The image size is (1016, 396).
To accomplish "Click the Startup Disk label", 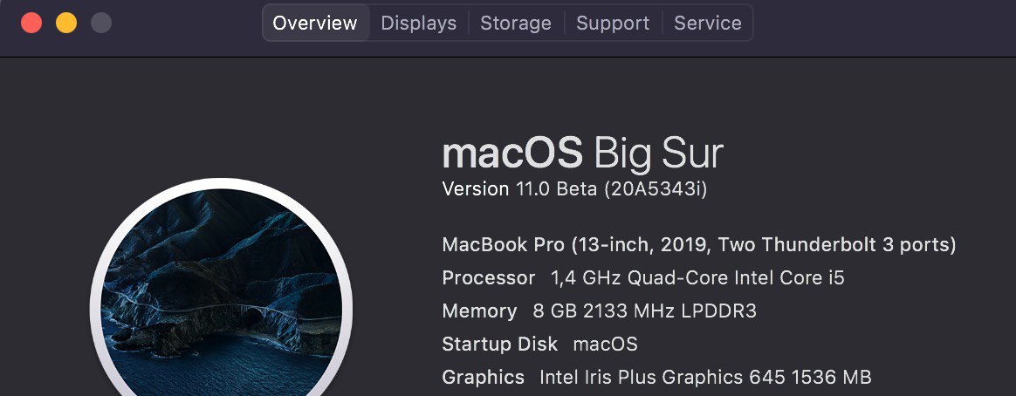I will tap(499, 344).
